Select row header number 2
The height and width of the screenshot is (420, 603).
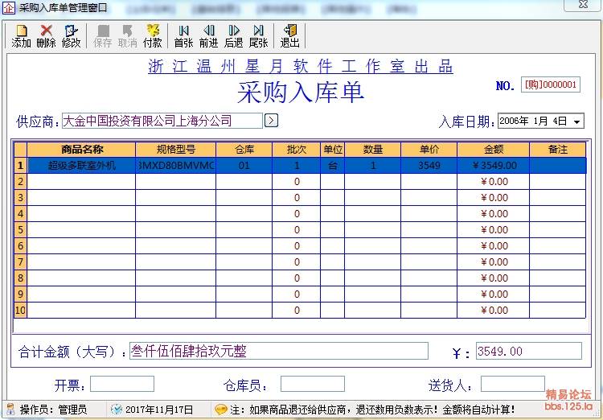click(x=20, y=181)
